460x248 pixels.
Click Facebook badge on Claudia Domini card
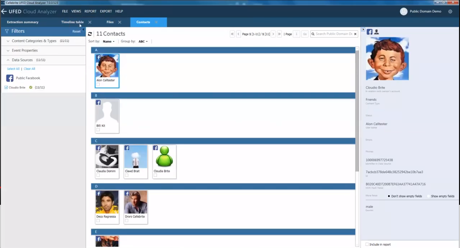coord(98,148)
